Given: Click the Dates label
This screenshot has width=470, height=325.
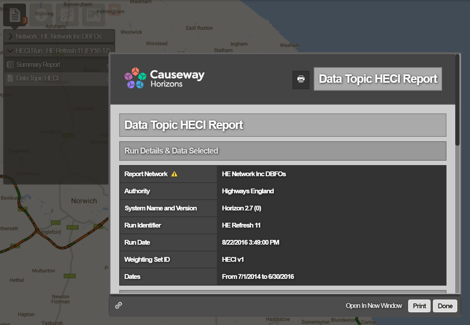Looking at the screenshot, I should (x=132, y=276).
